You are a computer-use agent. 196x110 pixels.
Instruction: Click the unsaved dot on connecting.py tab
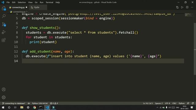tap(26, 7)
